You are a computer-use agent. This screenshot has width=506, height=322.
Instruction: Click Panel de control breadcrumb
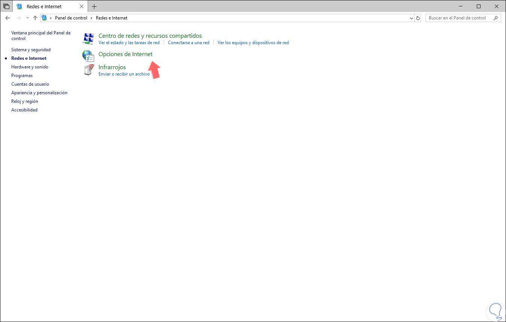[71, 18]
